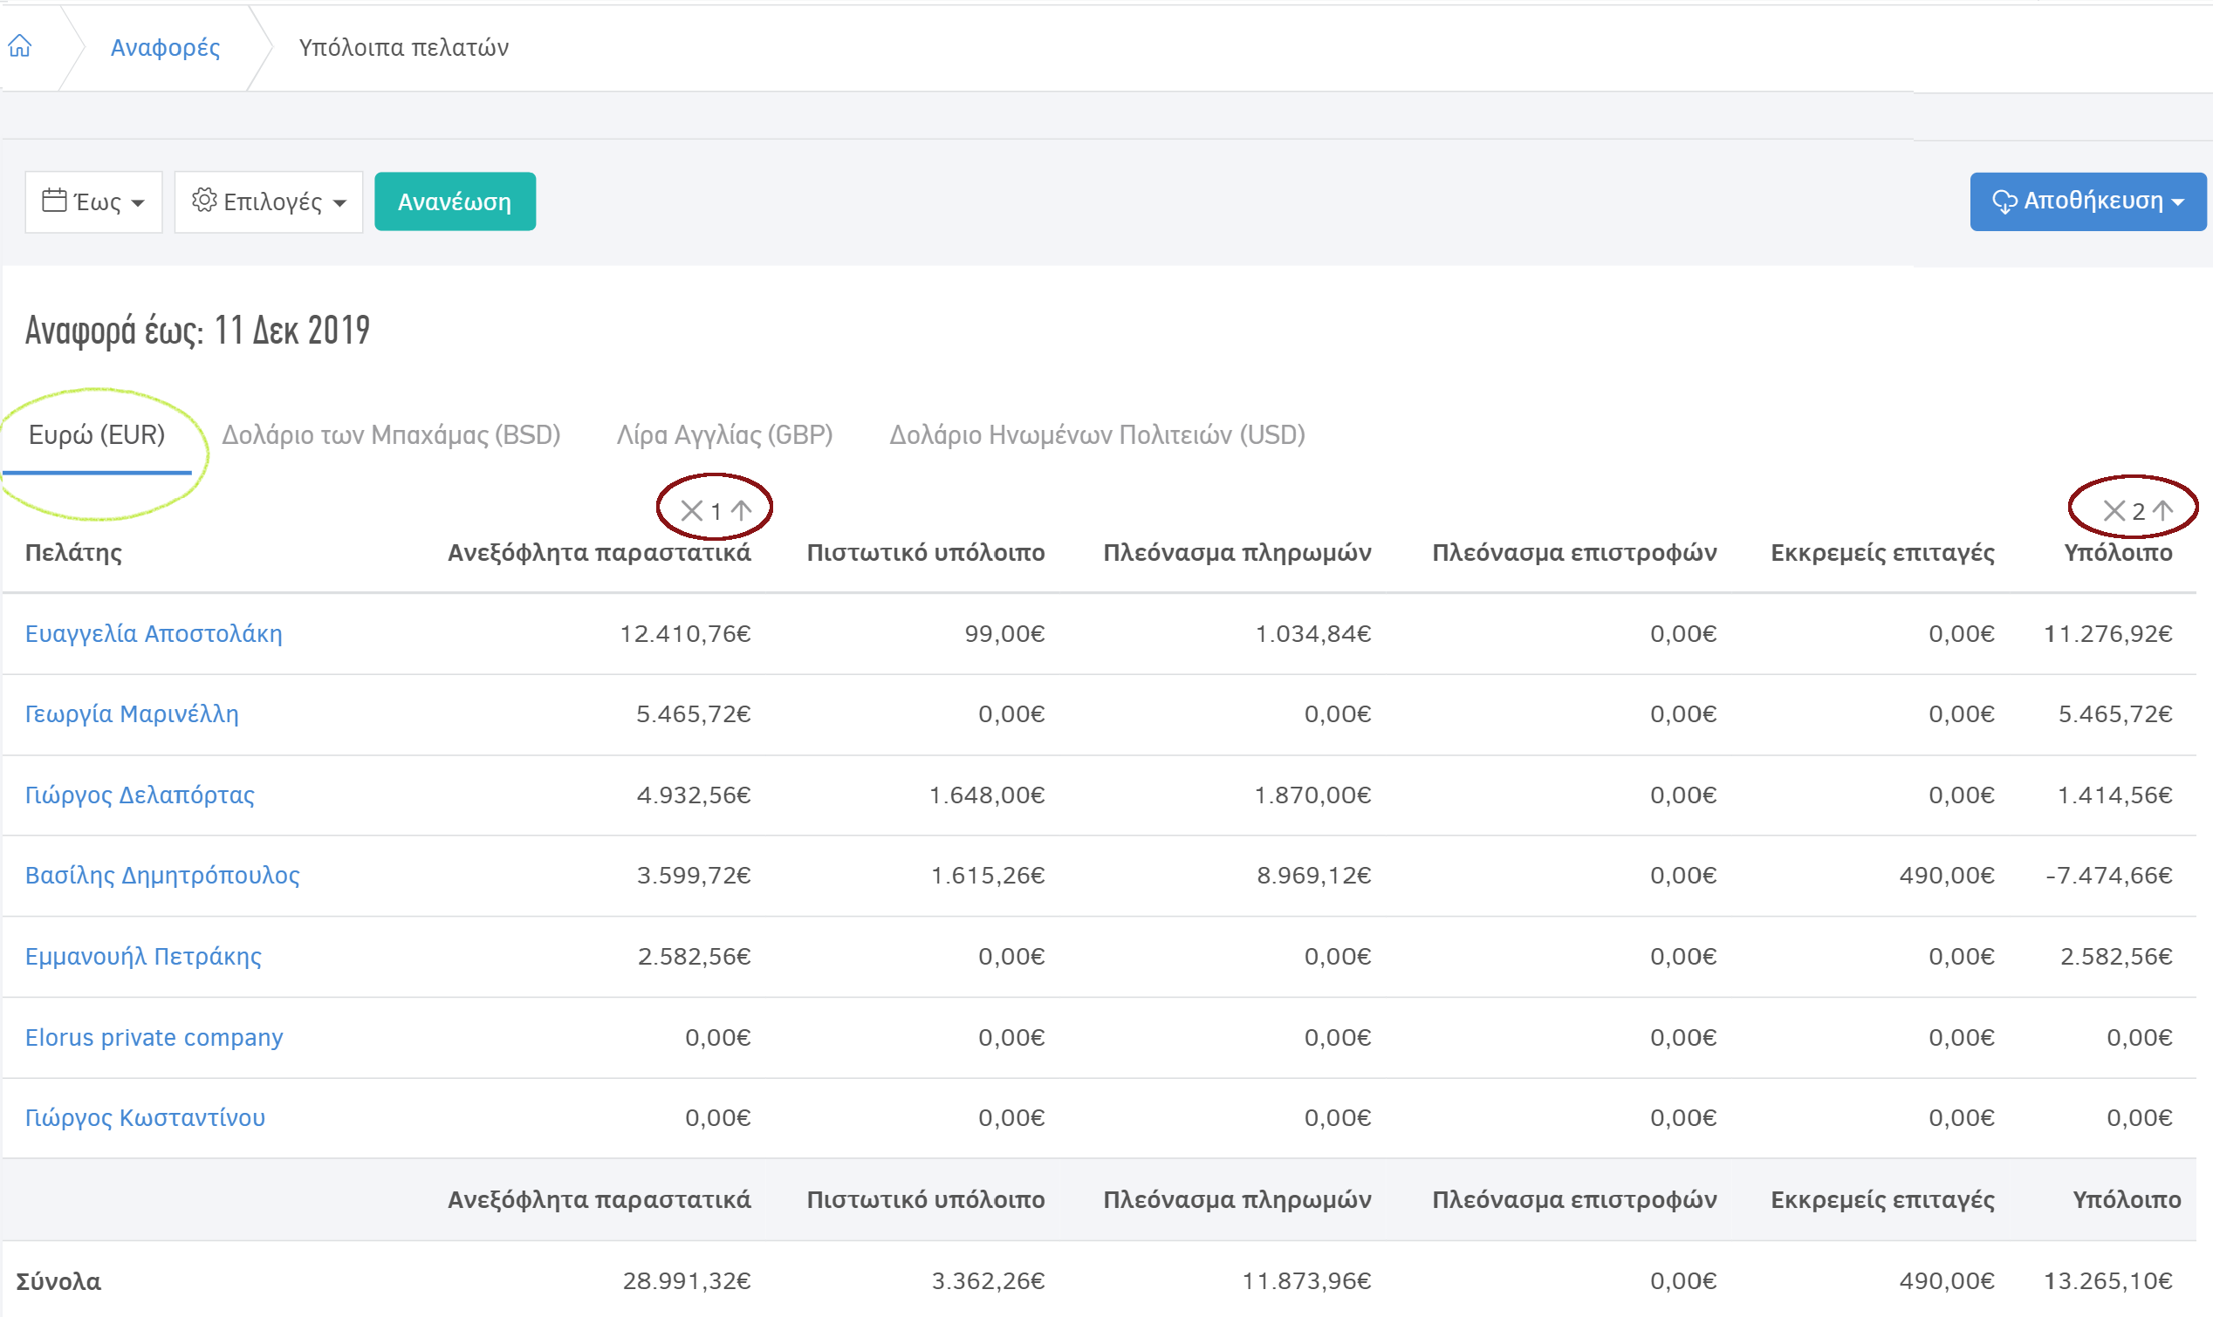Go to the home page icon
2213x1317 pixels.
pos(20,46)
